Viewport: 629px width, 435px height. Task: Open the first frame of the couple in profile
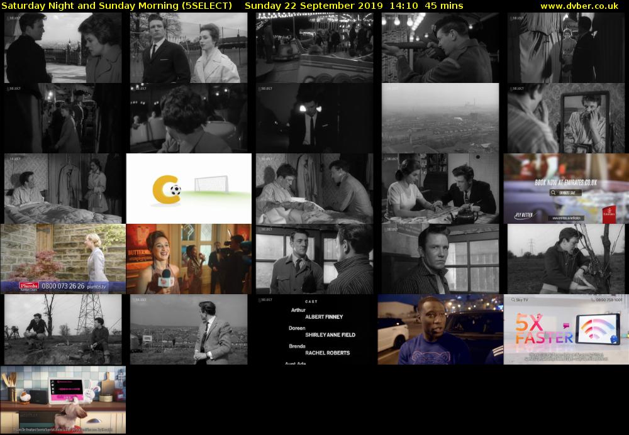63,48
